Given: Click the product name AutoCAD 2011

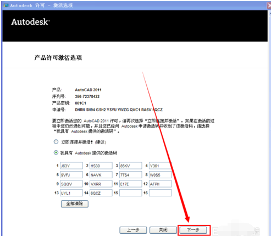Looking at the screenshot, I should pyautogui.click(x=88, y=90).
